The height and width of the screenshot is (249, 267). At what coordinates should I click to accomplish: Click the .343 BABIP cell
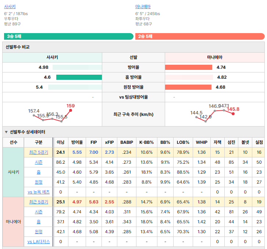click(127, 221)
